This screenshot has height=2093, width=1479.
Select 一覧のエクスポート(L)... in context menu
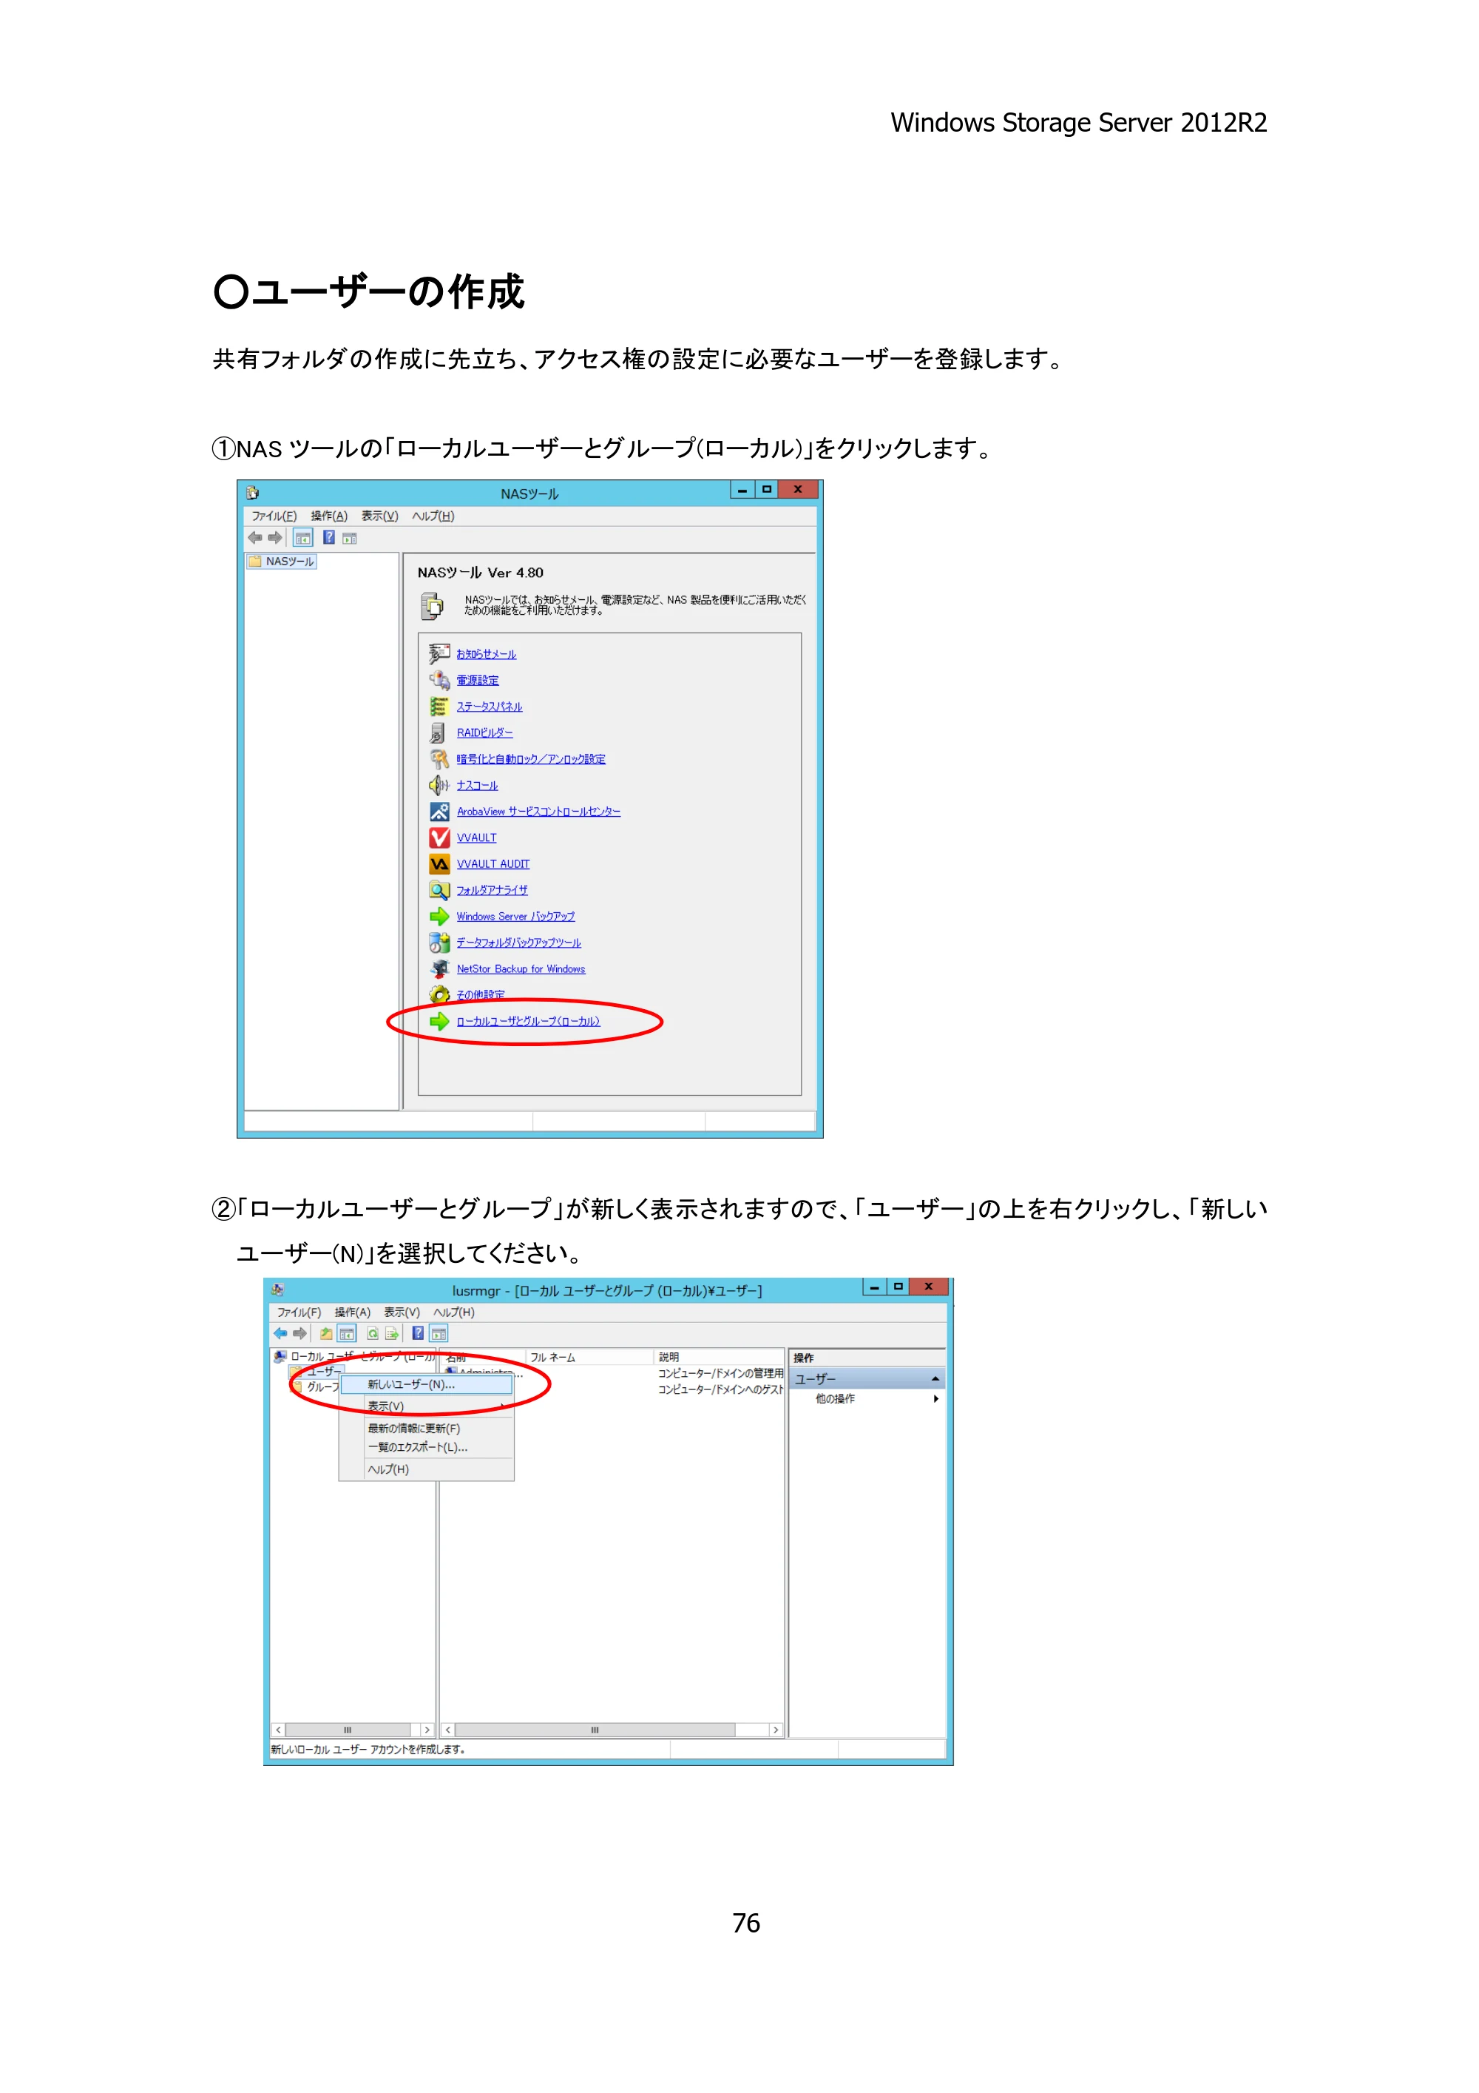pos(425,1446)
